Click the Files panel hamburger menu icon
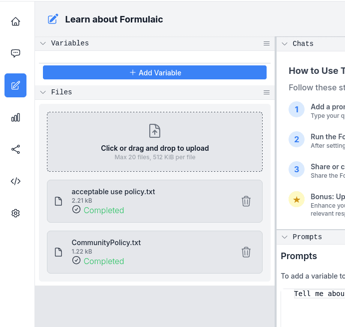This screenshot has width=345, height=327. tap(267, 92)
